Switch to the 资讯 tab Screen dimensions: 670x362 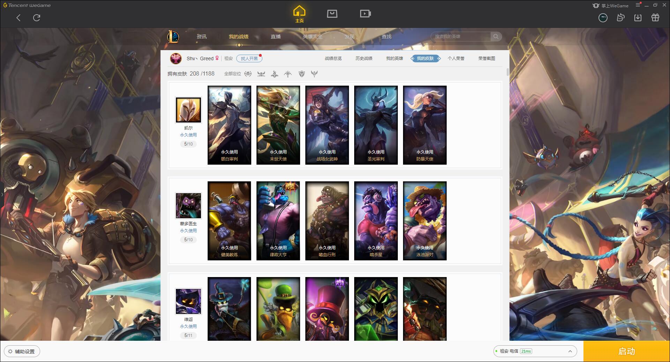click(202, 37)
